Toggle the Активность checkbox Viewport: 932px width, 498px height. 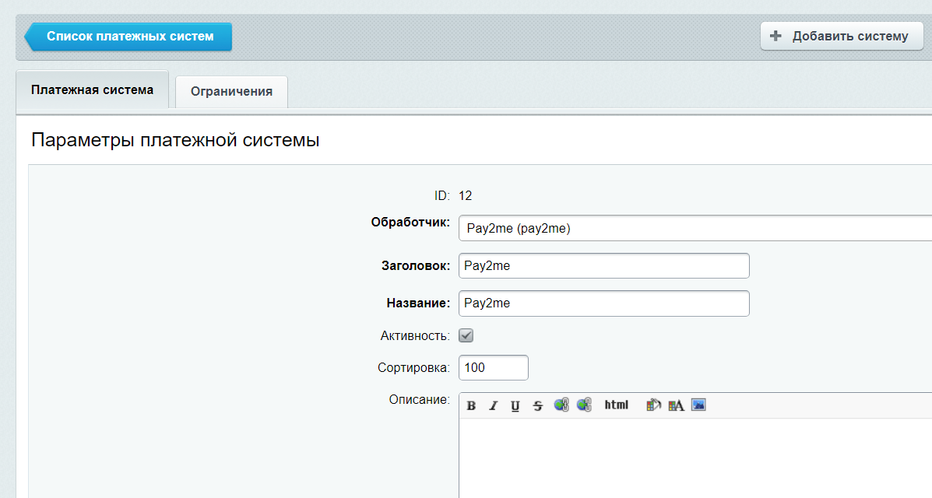[466, 336]
